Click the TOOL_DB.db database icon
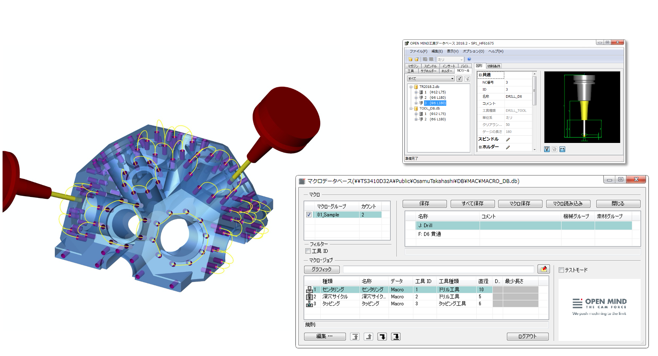Screen dimensions: 658x356 (416, 108)
